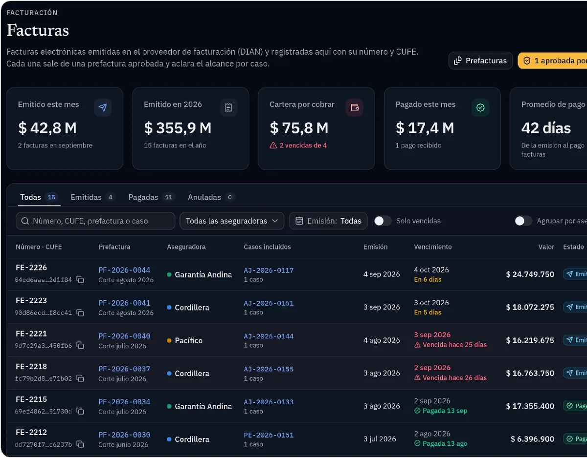Viewport: 587px width, 458px height.
Task: Copy CUFE of invoice FE-2221
Action: (80, 346)
